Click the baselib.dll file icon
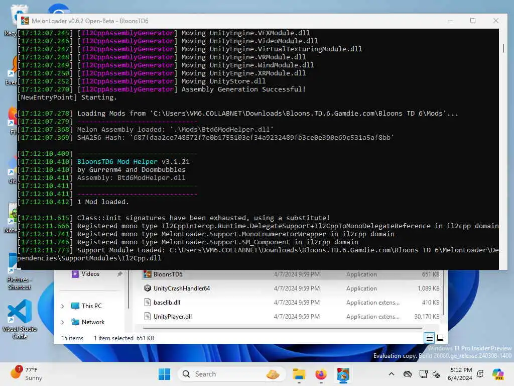Viewport: 514px width, 386px height. point(148,303)
